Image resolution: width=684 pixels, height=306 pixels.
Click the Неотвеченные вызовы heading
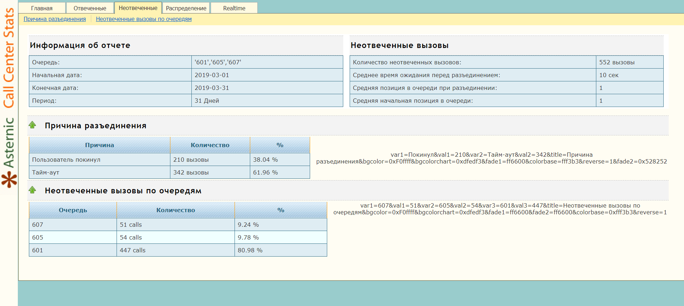click(400, 45)
